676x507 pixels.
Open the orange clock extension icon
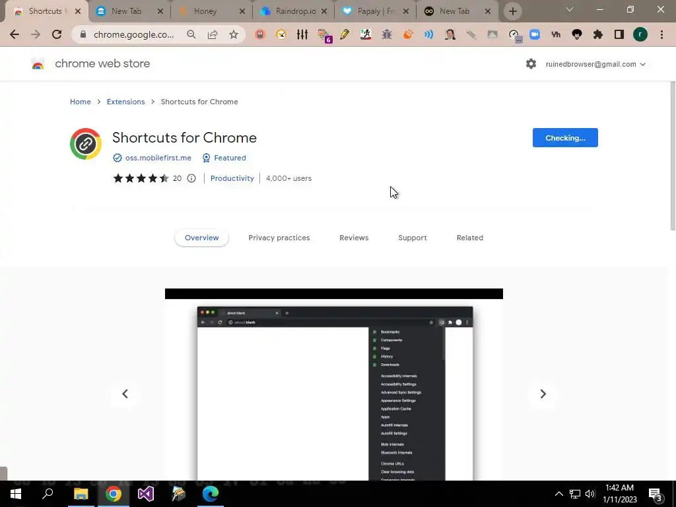tap(281, 34)
